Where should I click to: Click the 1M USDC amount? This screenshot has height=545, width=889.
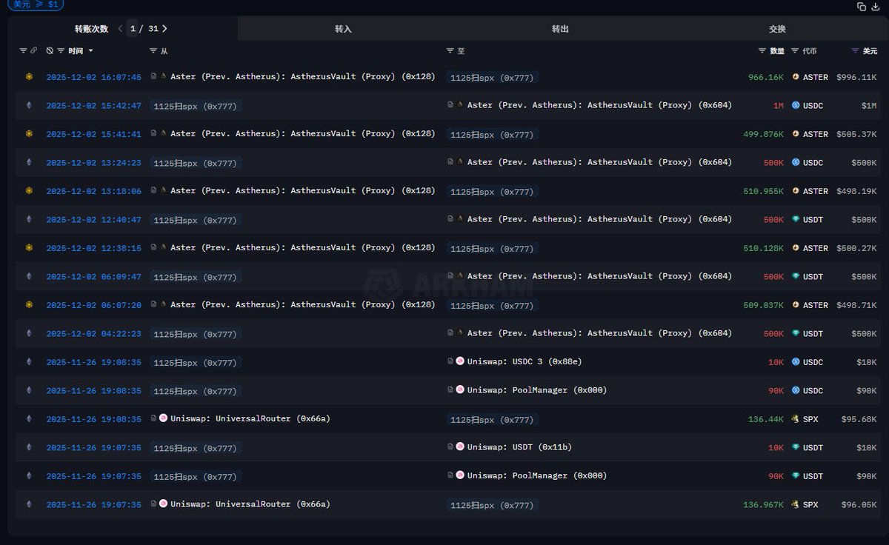(x=779, y=106)
